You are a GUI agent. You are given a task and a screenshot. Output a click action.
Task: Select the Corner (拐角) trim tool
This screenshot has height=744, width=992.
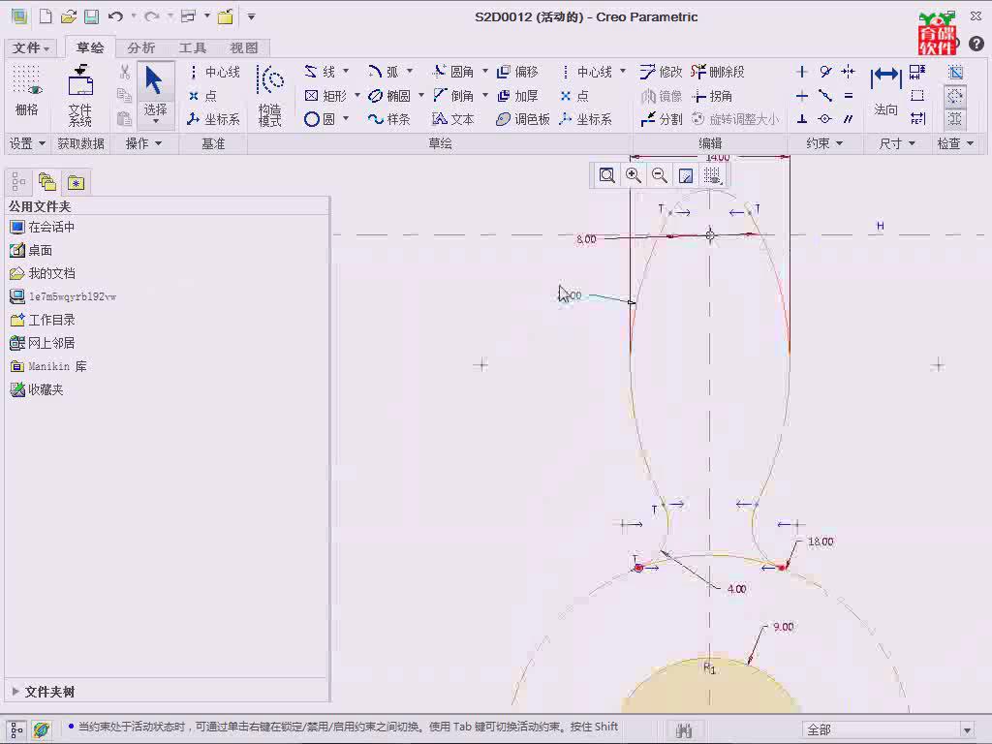click(712, 96)
